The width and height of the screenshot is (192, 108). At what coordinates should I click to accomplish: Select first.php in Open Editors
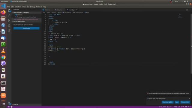tap(27, 17)
